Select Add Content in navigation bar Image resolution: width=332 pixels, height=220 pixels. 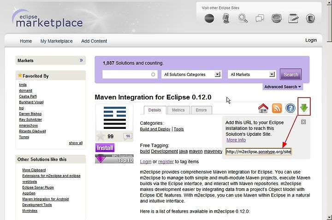tap(94, 41)
